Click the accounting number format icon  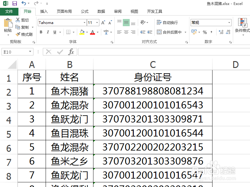pyautogui.click(x=194, y=32)
